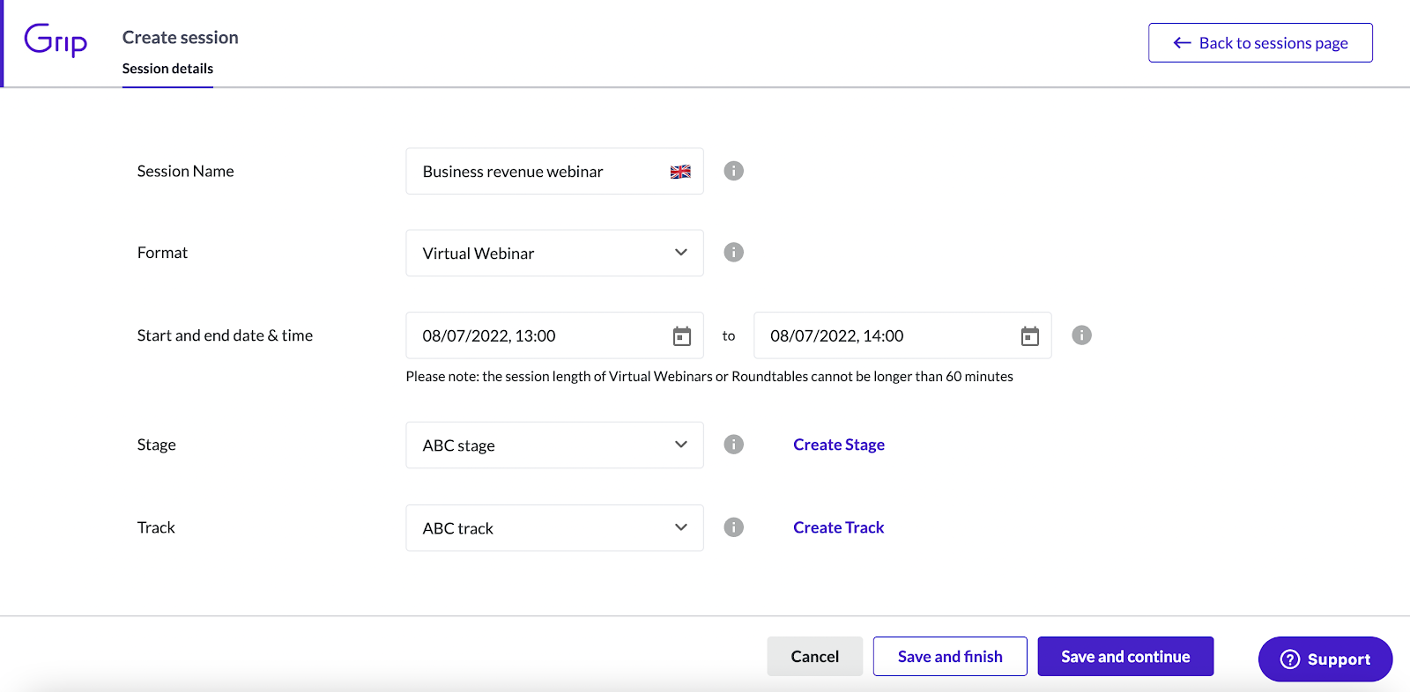
Task: Click the info icon beside Stage dropdown
Action: (733, 445)
